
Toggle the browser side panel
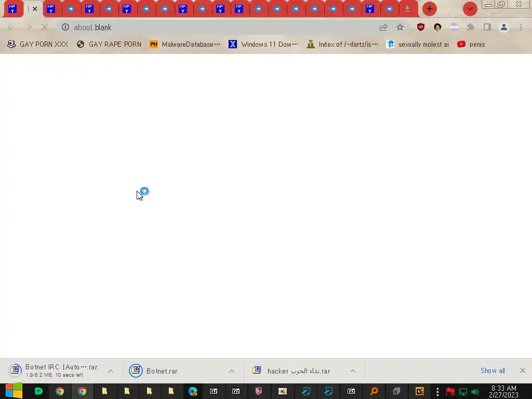point(487,27)
